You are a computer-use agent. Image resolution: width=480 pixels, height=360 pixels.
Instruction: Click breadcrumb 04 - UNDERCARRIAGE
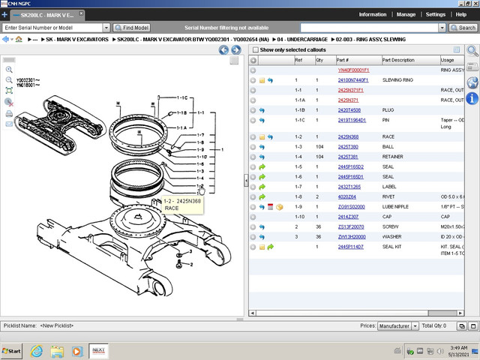click(302, 40)
